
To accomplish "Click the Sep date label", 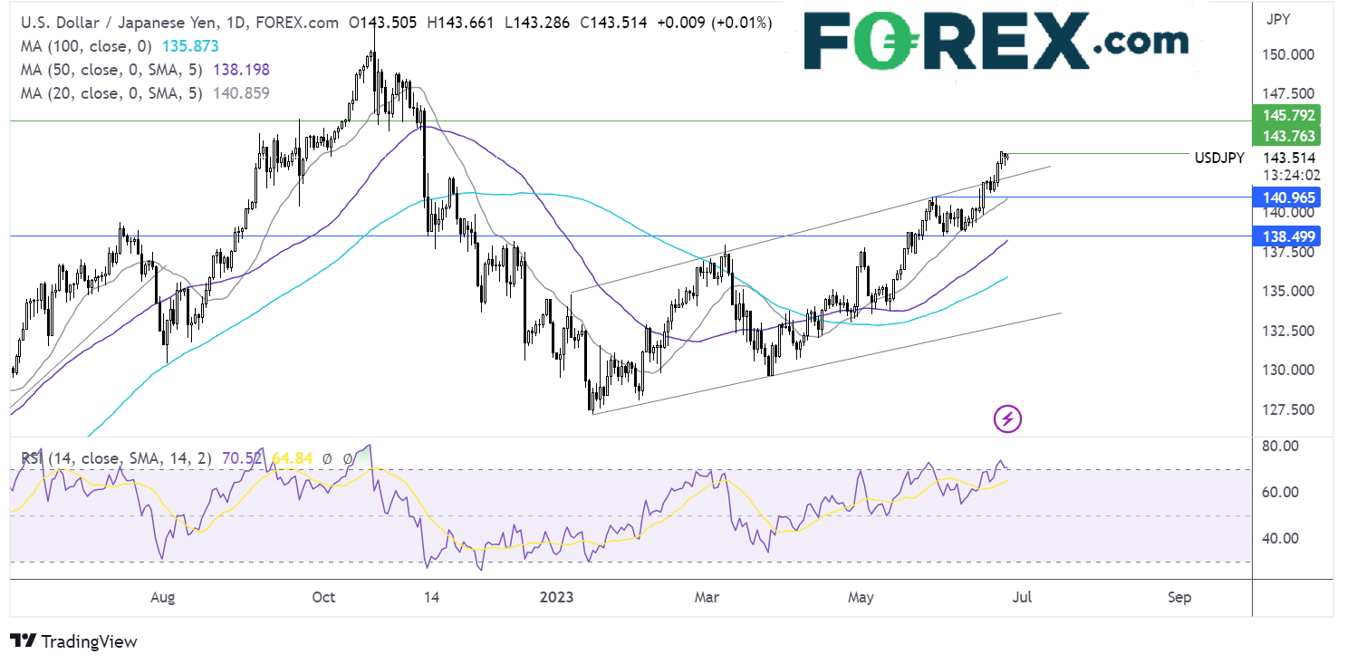I will point(1179,597).
